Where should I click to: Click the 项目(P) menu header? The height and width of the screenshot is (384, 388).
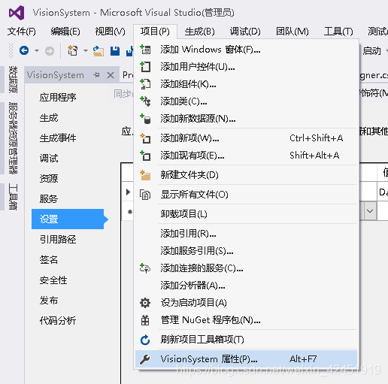point(155,32)
